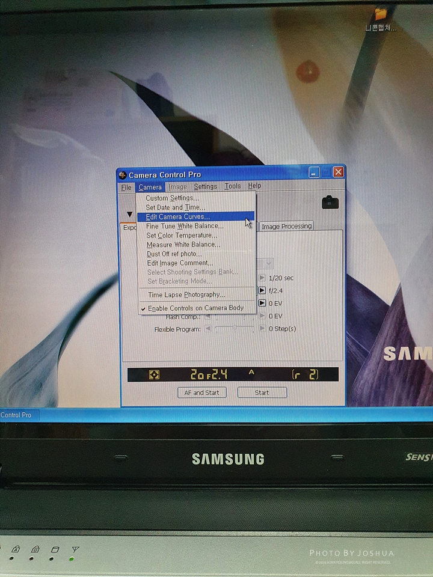Screen dimensions: 433x577
Task: Choose Dust Off ref photo...
Action: tap(196, 254)
